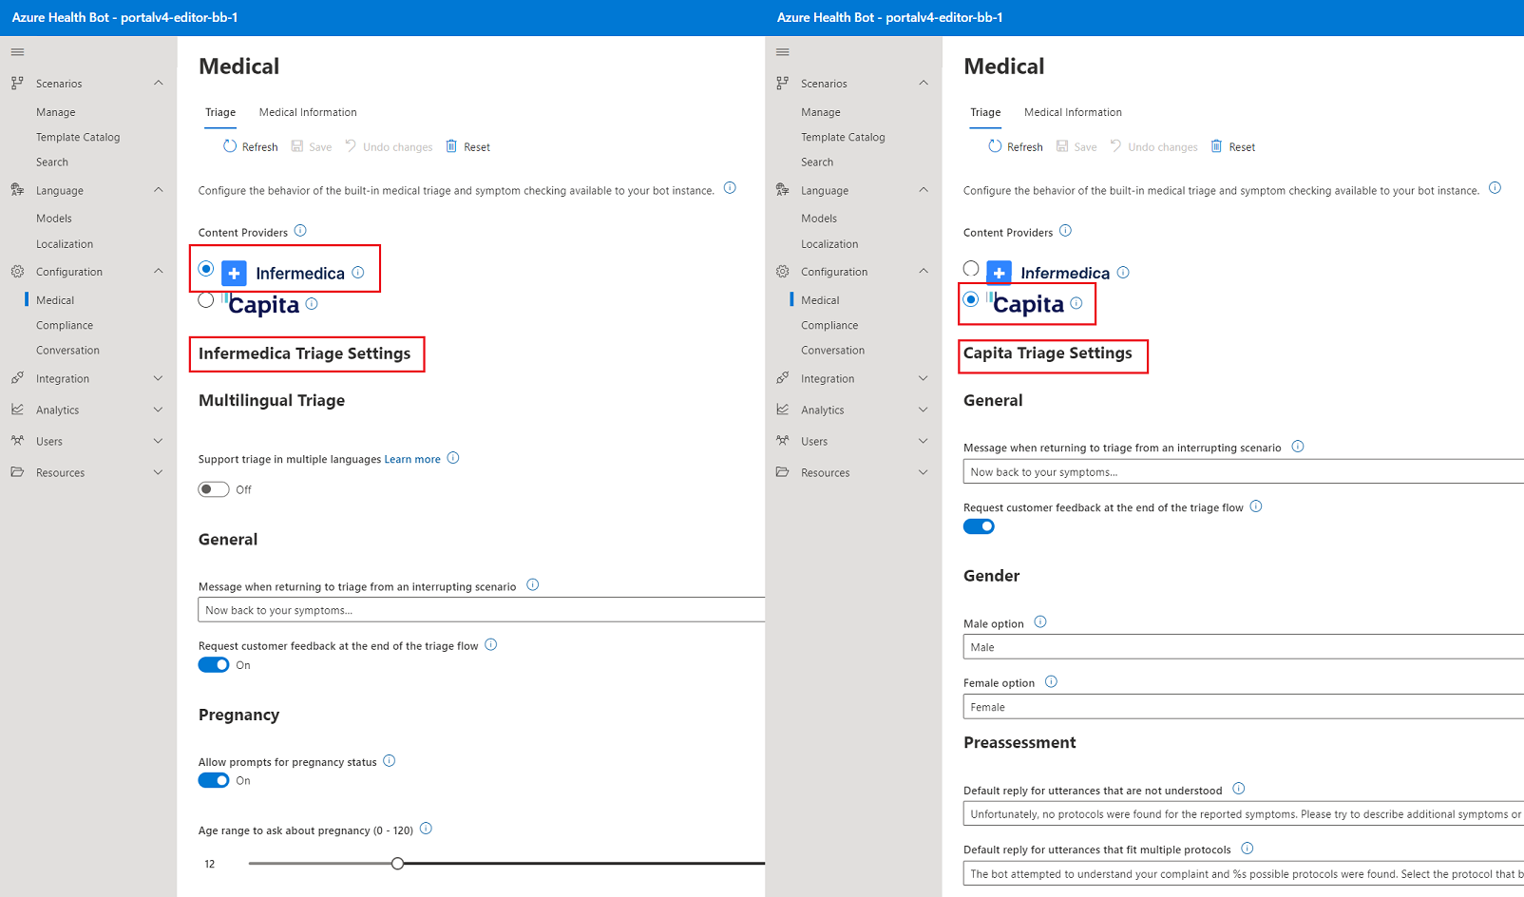The image size is (1524, 897).
Task: Open Models in right sidebar
Action: coord(819,219)
